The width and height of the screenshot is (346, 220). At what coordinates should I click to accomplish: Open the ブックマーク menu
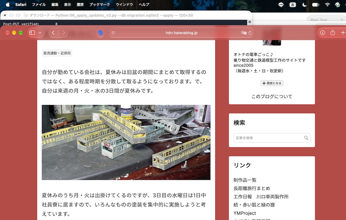[100, 5]
